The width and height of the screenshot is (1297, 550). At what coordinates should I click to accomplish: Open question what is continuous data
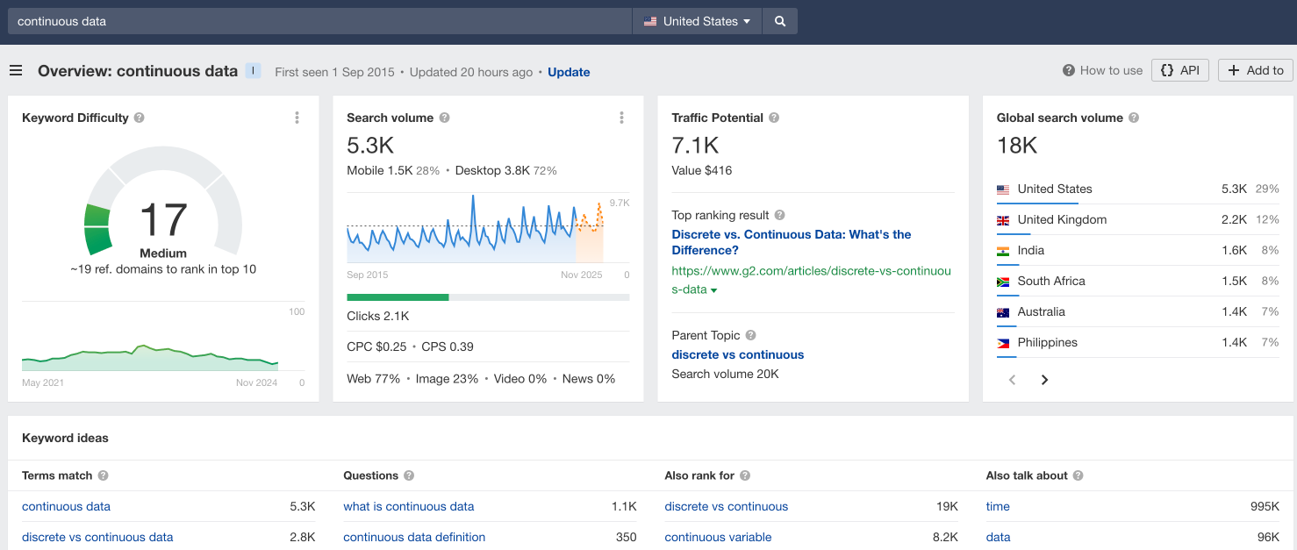tap(409, 506)
